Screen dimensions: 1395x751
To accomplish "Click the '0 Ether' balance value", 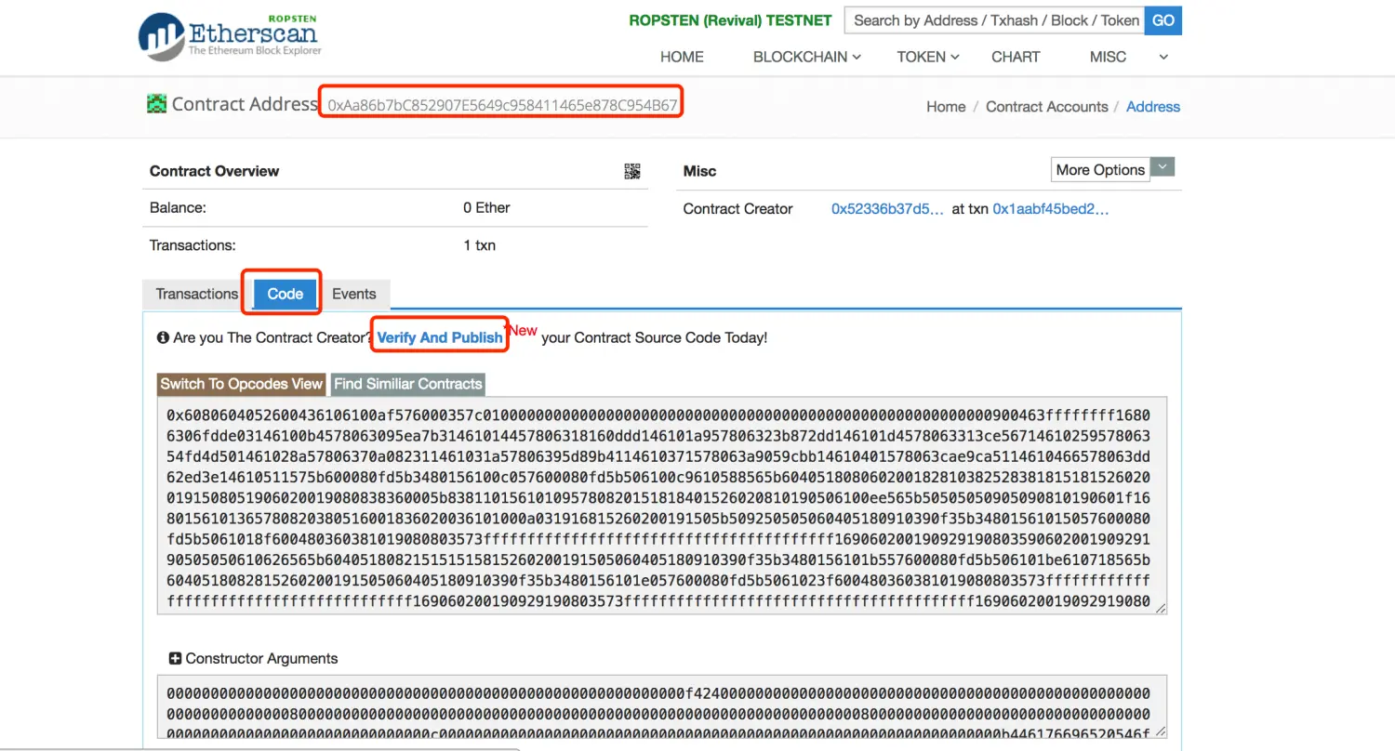I will (486, 208).
